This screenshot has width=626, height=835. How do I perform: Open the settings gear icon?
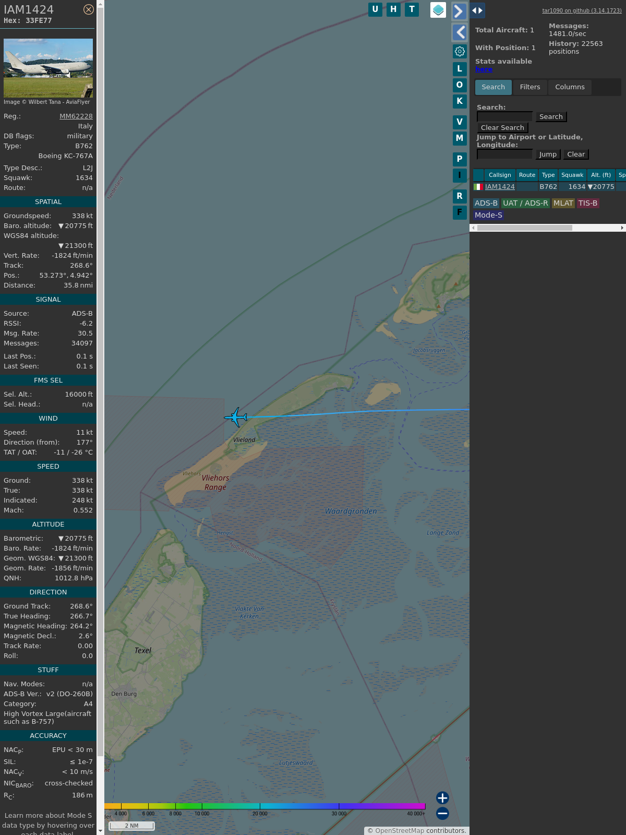[460, 51]
